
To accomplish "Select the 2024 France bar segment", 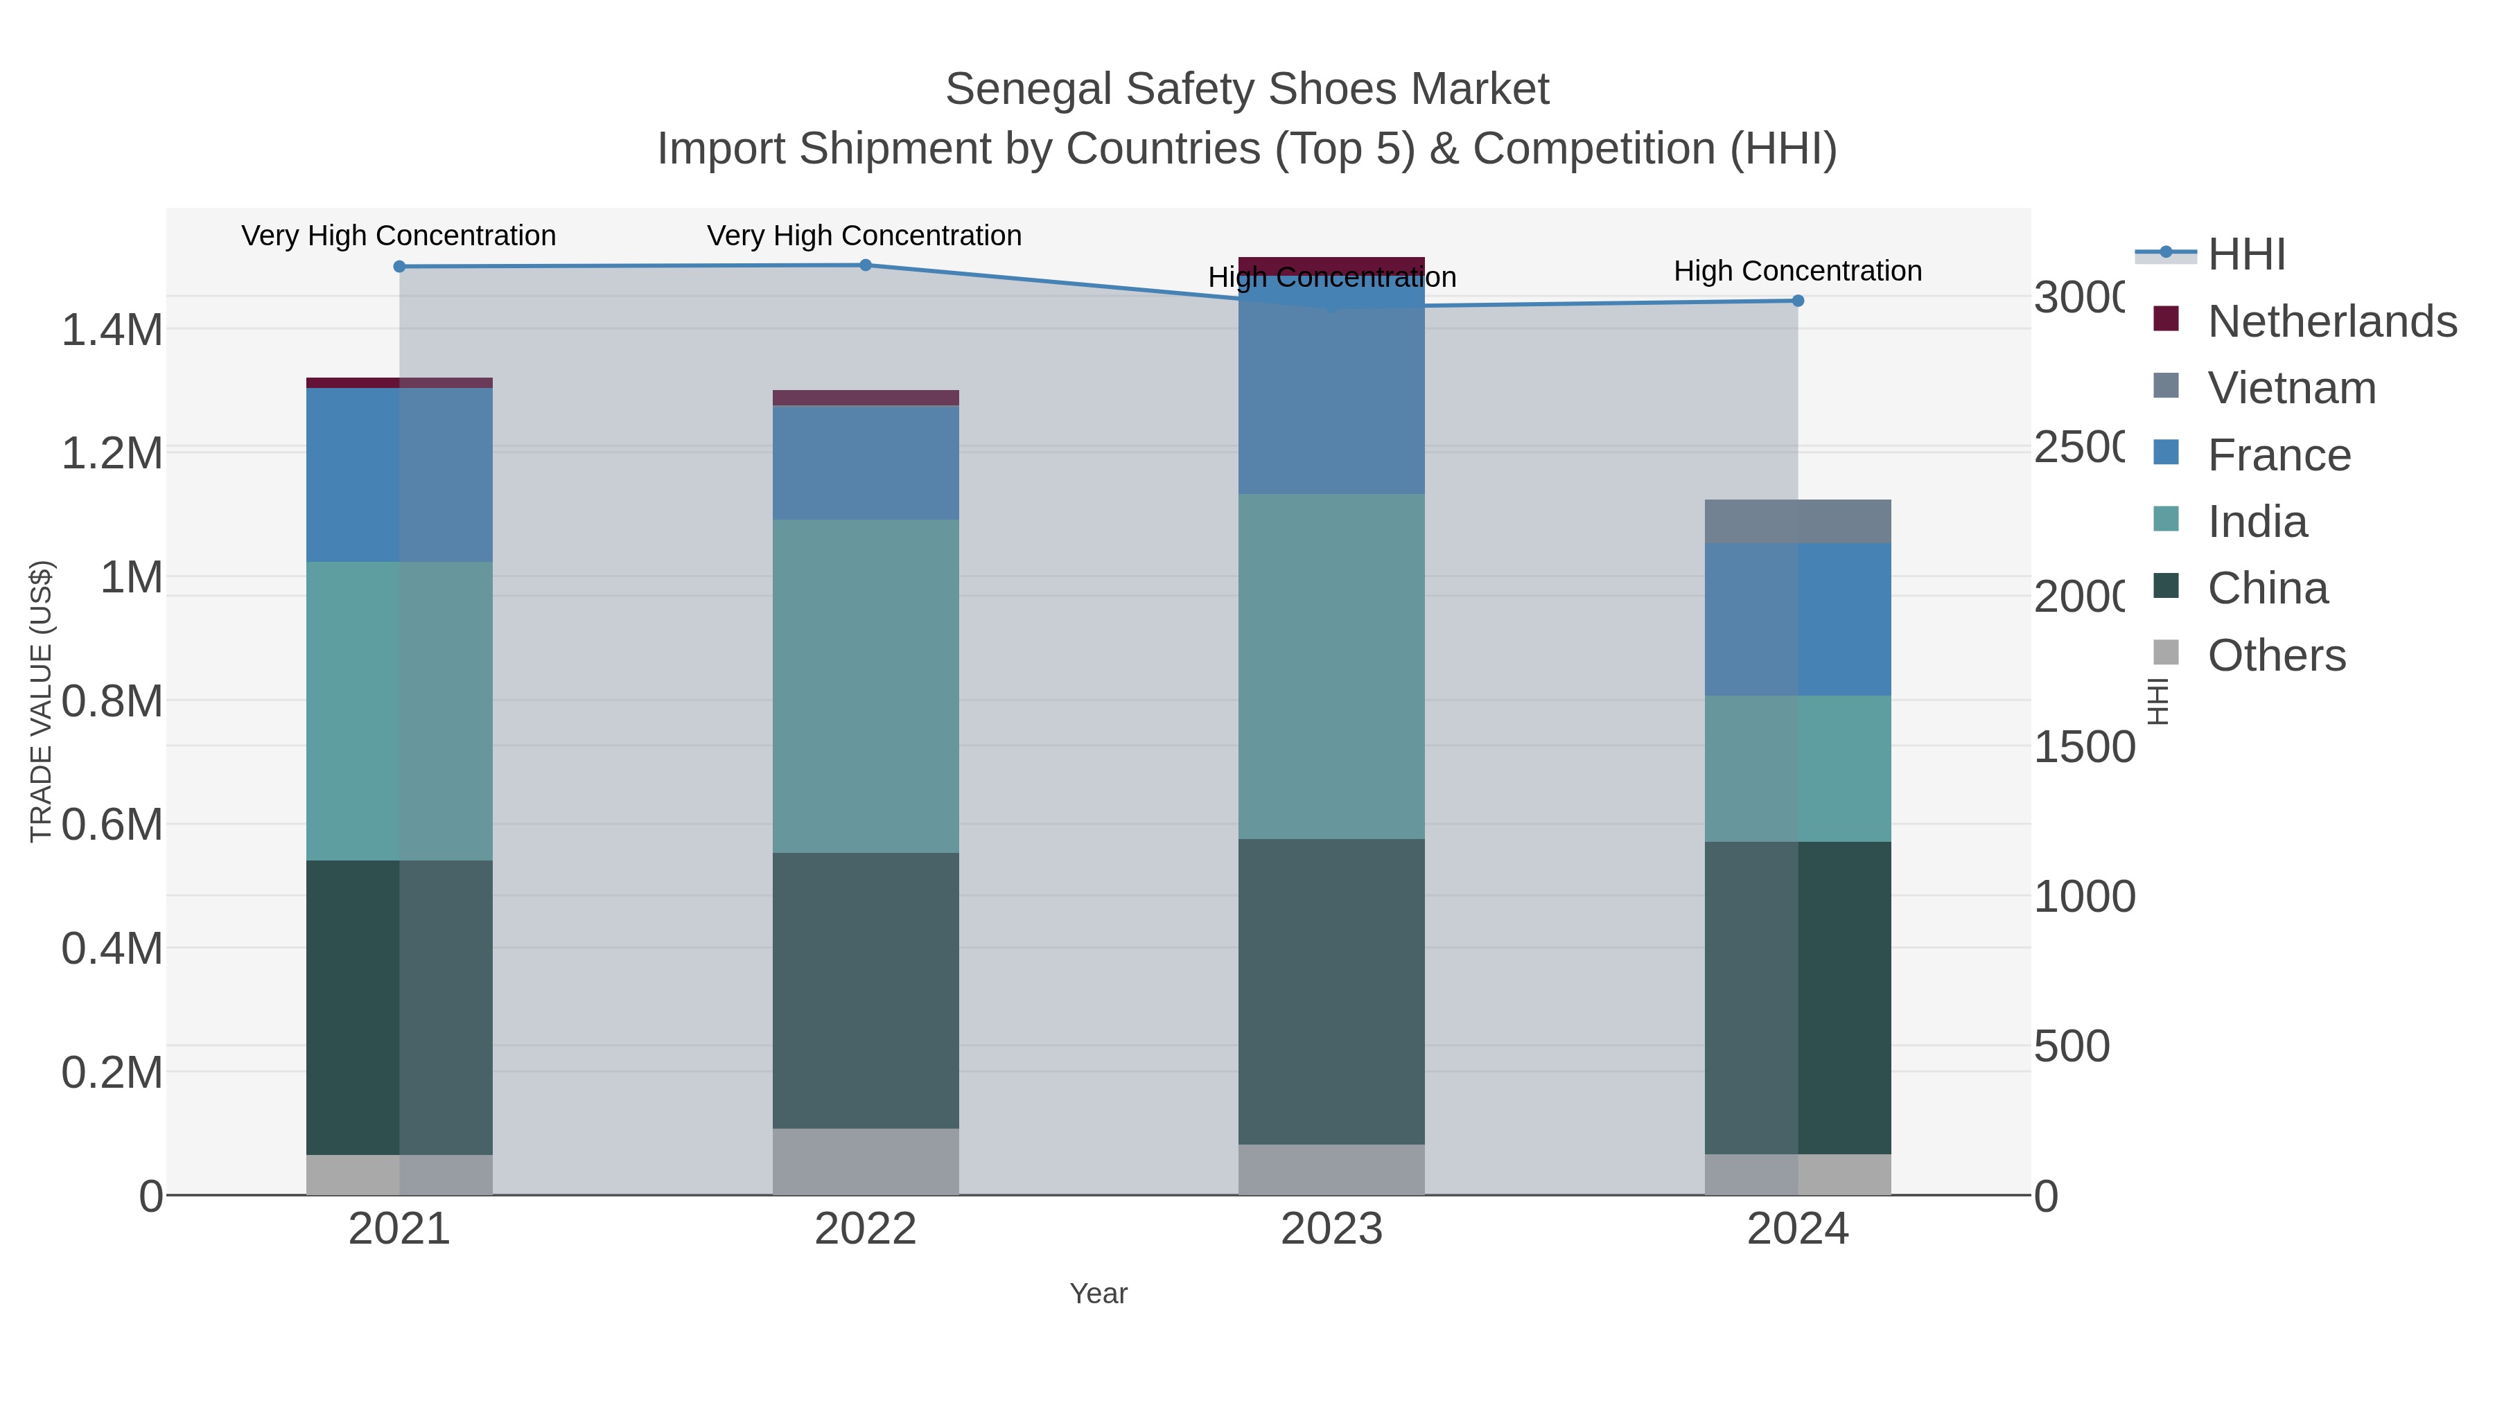I will coord(1798,619).
